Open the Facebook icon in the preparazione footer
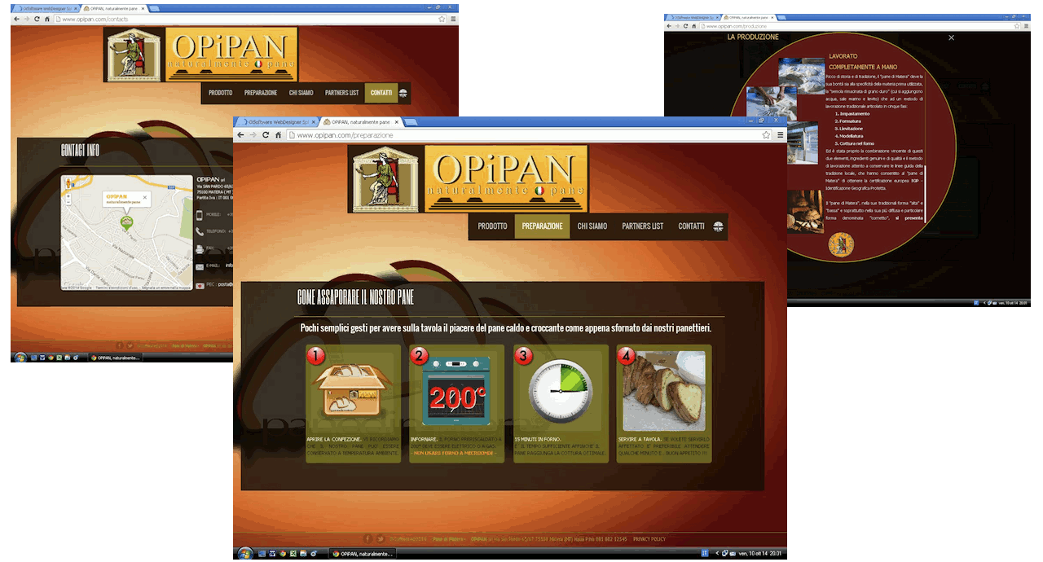This screenshot has width=1043, height=562. 367,538
